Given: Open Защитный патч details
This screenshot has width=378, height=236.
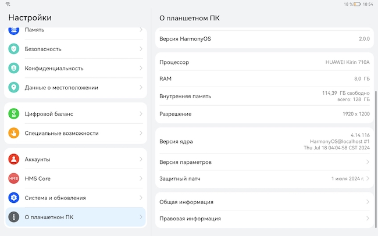Looking at the screenshot, I should pyautogui.click(x=265, y=178).
